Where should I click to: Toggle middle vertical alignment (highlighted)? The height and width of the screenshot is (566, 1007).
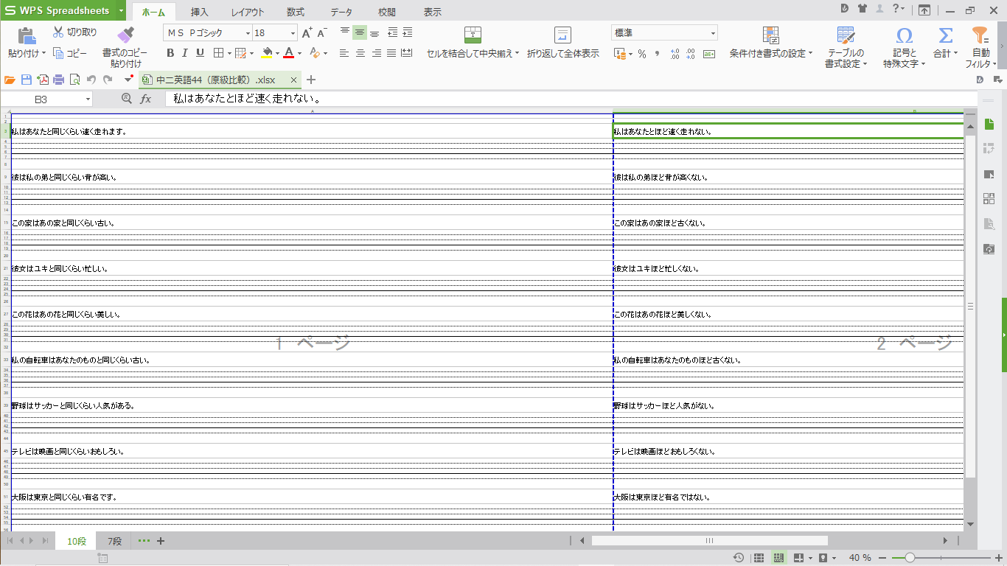coord(360,32)
